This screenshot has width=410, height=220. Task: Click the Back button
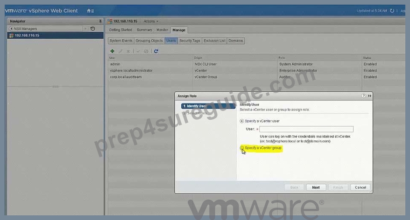tap(294, 187)
